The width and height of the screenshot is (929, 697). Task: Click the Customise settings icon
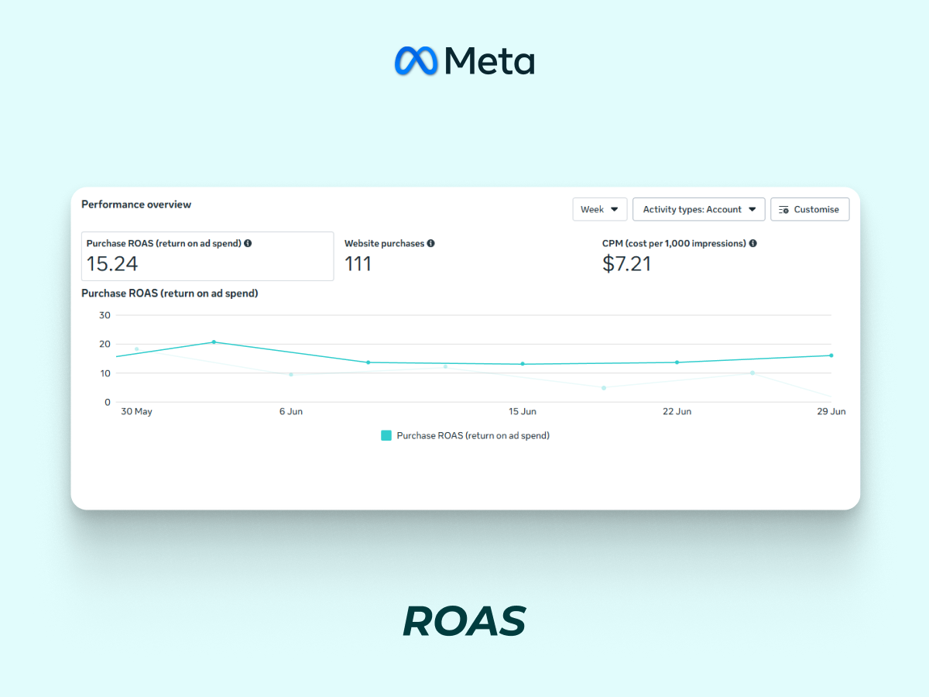tap(783, 210)
